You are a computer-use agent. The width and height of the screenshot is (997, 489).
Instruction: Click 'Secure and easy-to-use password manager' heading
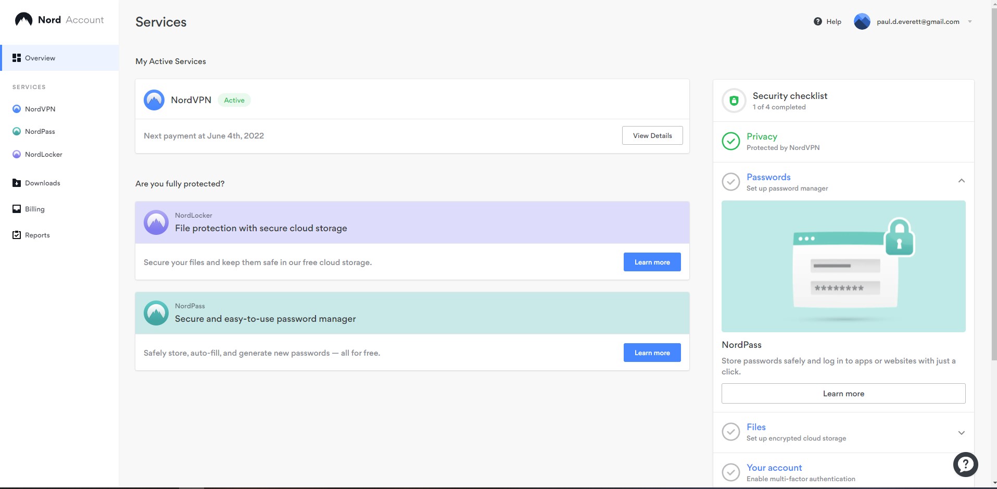click(266, 319)
